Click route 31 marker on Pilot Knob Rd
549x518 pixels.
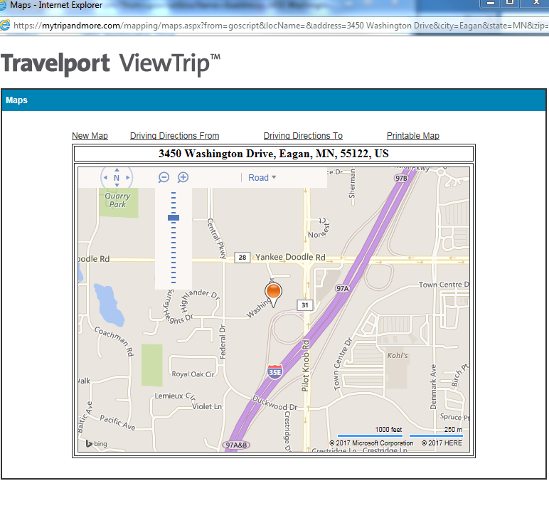click(x=305, y=305)
